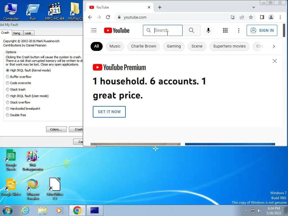Dismiss the YouTube Premium banner
This screenshot has width=288, height=216.
pyautogui.click(x=275, y=61)
